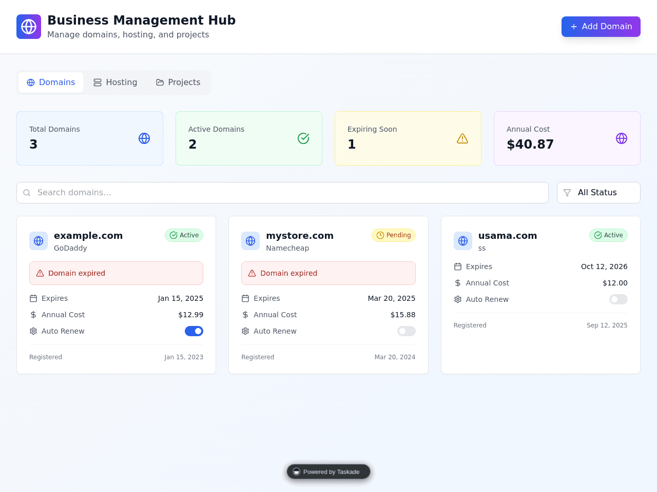Click the mystore.com domain title
The width and height of the screenshot is (657, 492).
[x=300, y=236]
